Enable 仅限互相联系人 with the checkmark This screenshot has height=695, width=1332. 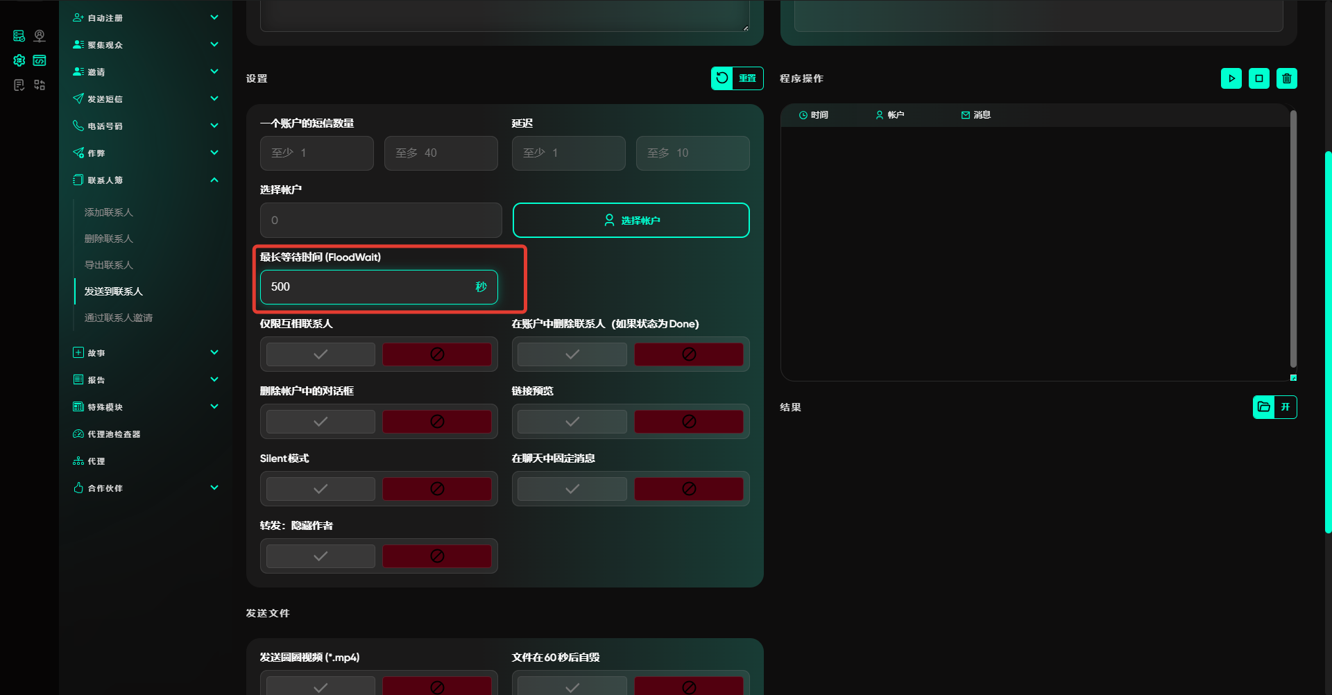[x=321, y=354]
